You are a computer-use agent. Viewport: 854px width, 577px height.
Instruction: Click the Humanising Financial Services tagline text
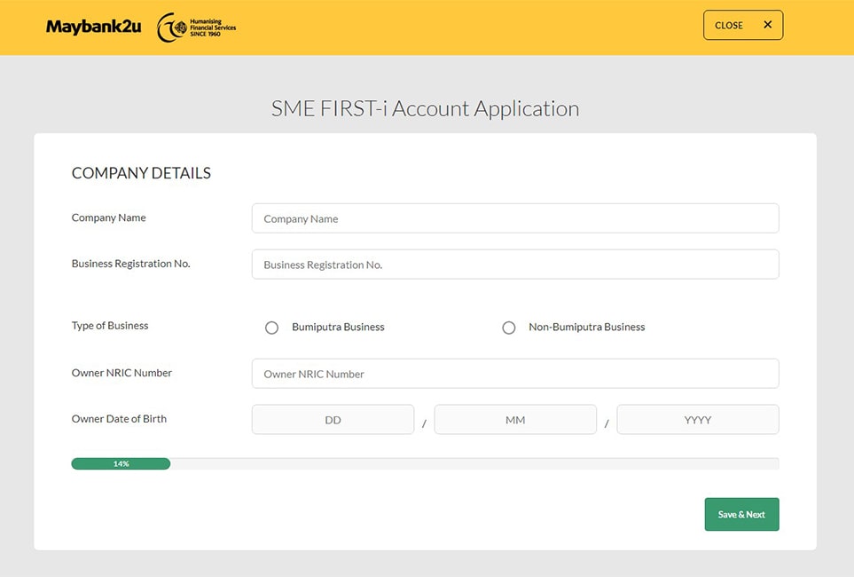pos(212,28)
